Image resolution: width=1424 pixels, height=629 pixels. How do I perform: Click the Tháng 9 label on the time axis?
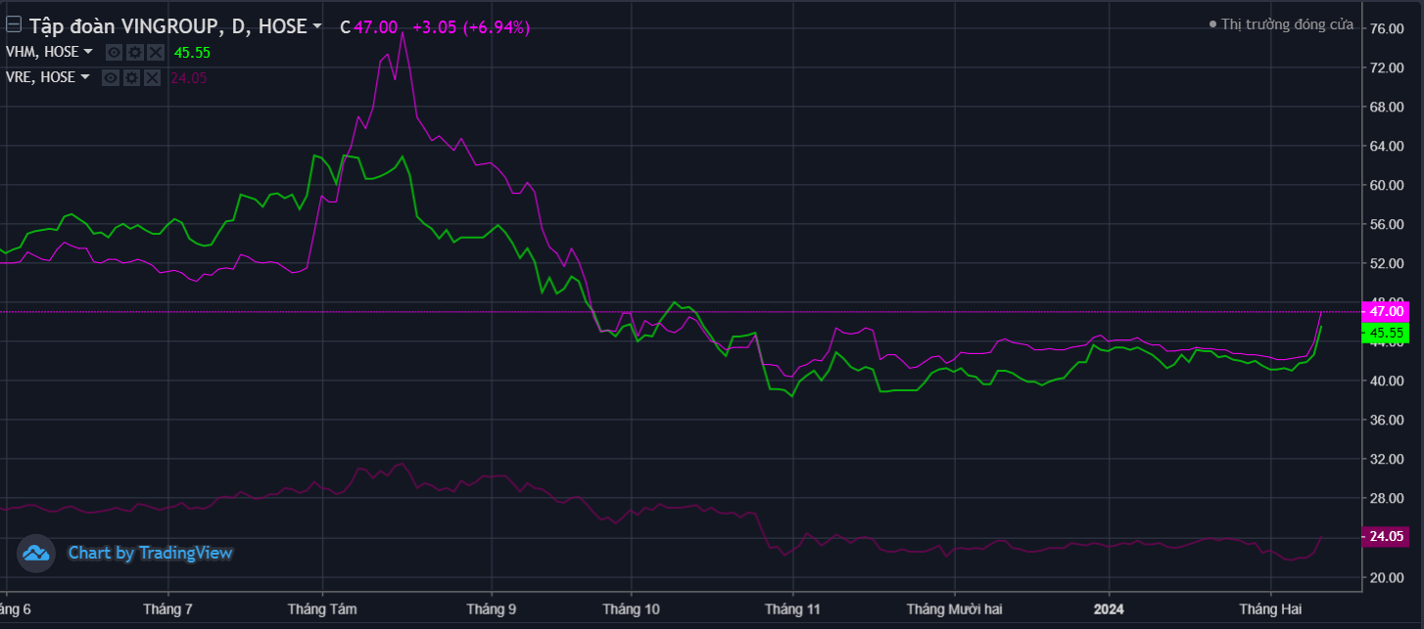(491, 608)
